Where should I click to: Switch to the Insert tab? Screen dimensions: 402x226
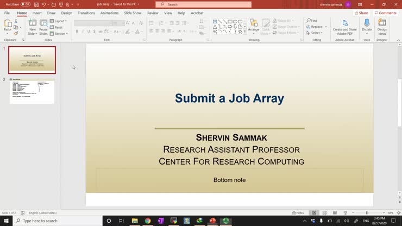click(37, 13)
